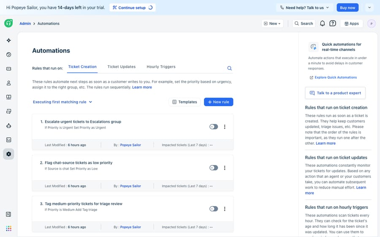Click the Freshdesk headset logo icon
The image size is (380, 237).
(x=8, y=23)
